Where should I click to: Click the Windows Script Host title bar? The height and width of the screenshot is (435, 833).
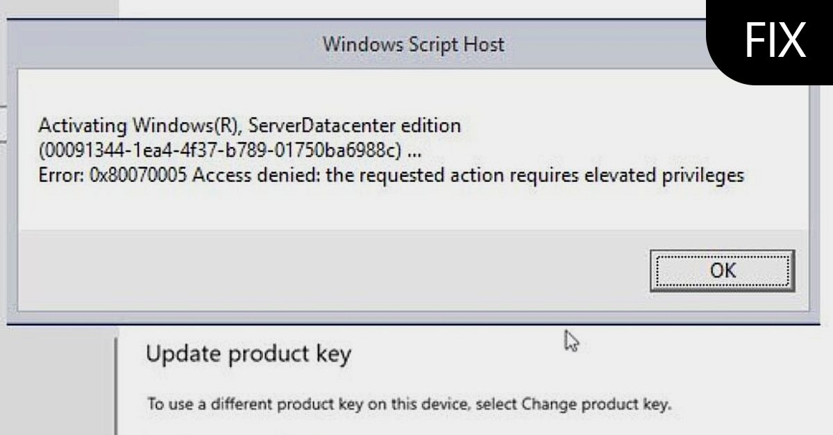pyautogui.click(x=414, y=44)
